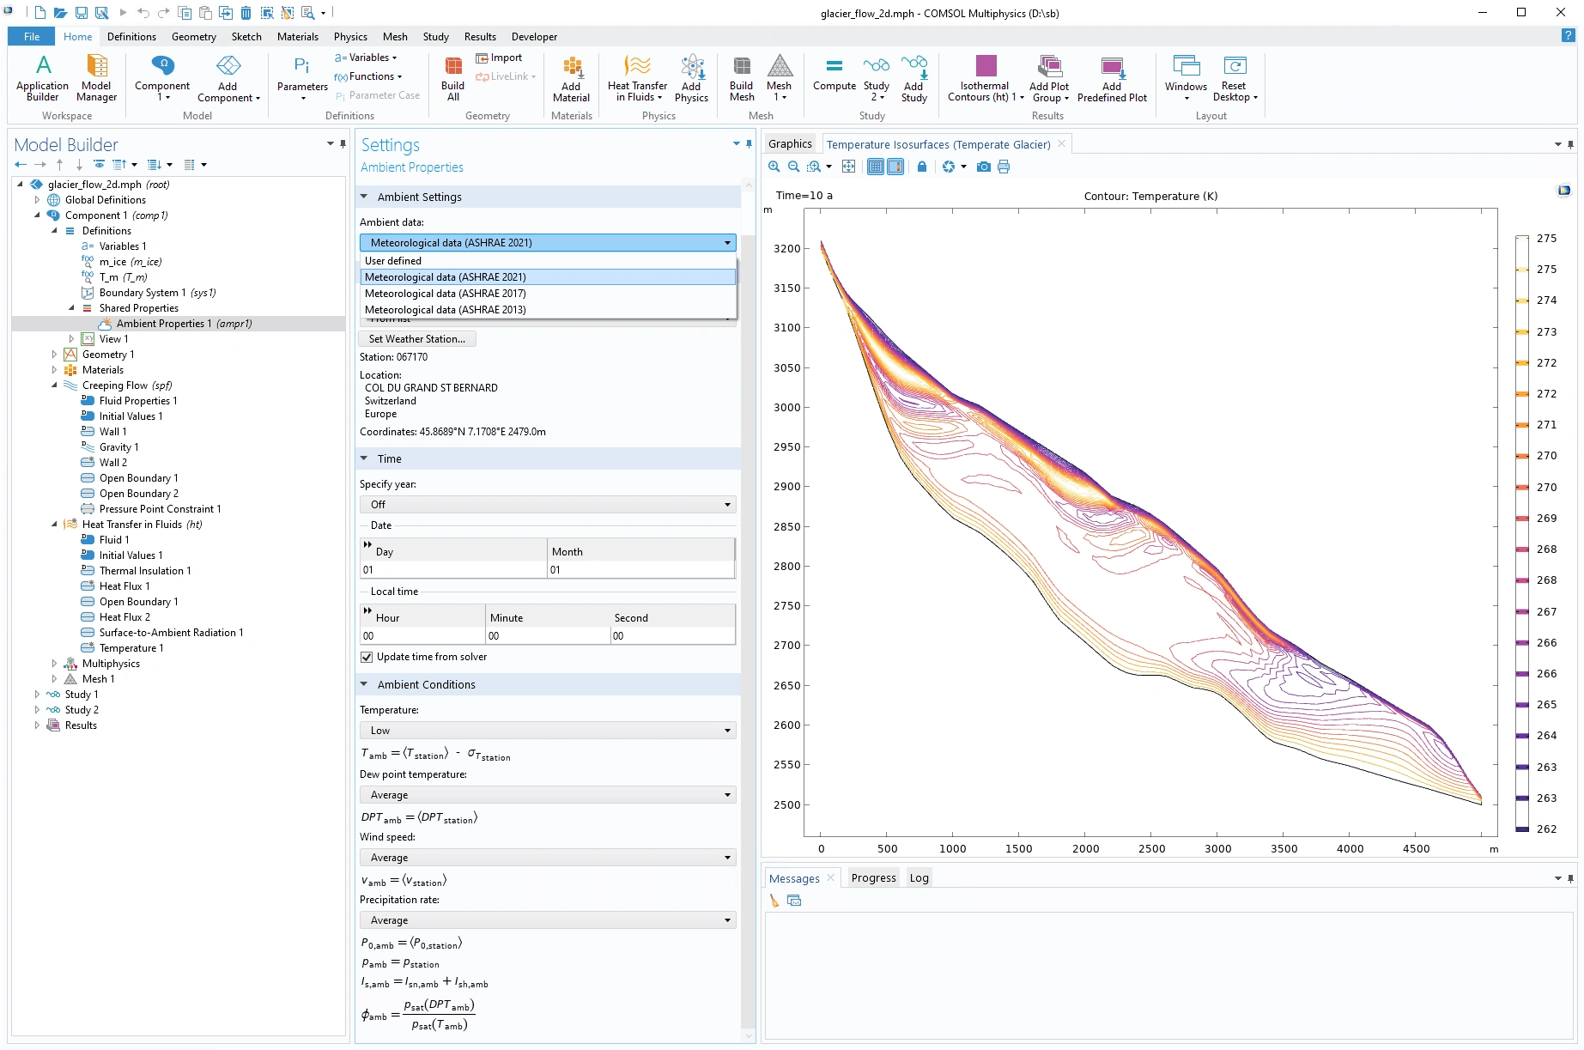This screenshot has height=1050, width=1584.
Task: Print the graphics window plot
Action: click(x=1004, y=167)
